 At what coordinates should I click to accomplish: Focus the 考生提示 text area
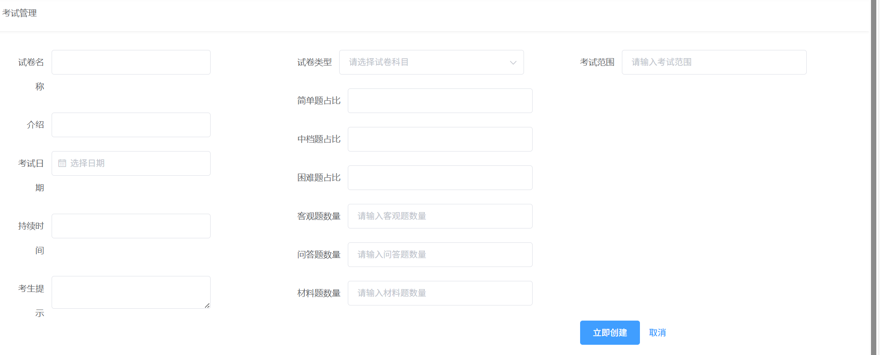point(131,292)
